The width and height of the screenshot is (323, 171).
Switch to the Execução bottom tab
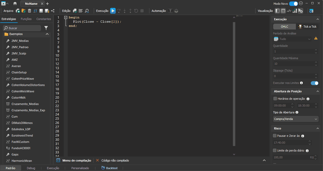(53, 168)
